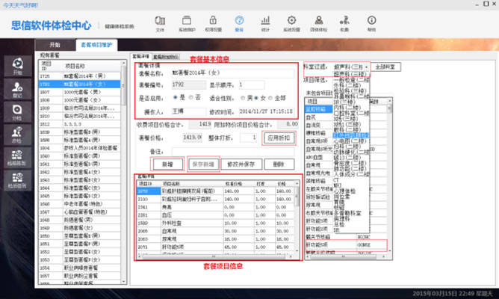
Task: Click the 套餐名称 input field
Action: [x=232, y=73]
